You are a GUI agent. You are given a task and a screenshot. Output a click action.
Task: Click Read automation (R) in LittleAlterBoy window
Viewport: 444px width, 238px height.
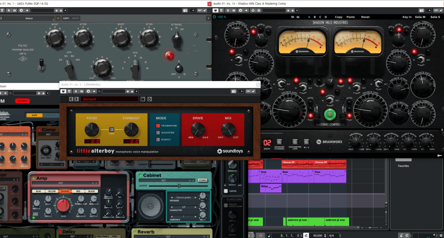tap(76, 91)
